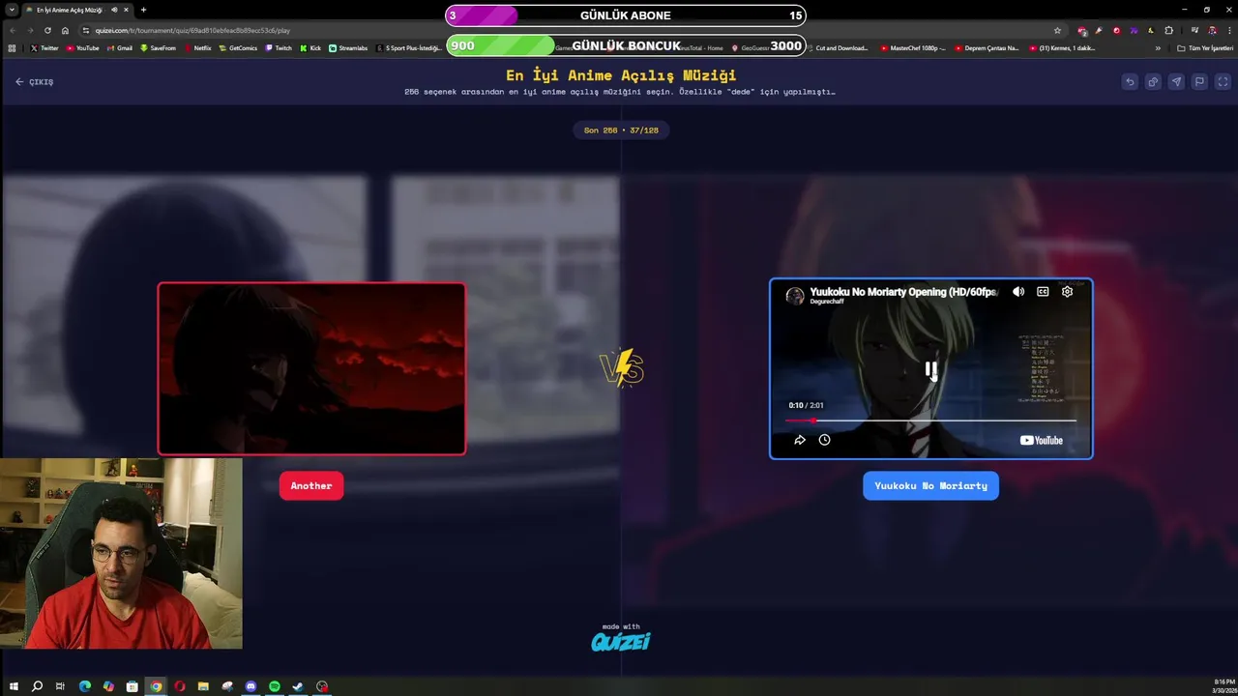The width and height of the screenshot is (1238, 696).
Task: Click the round counter Son 256 · 37/128
Action: (621, 130)
